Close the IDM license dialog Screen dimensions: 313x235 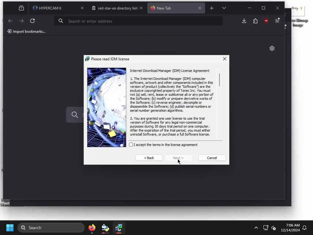coord(225,59)
